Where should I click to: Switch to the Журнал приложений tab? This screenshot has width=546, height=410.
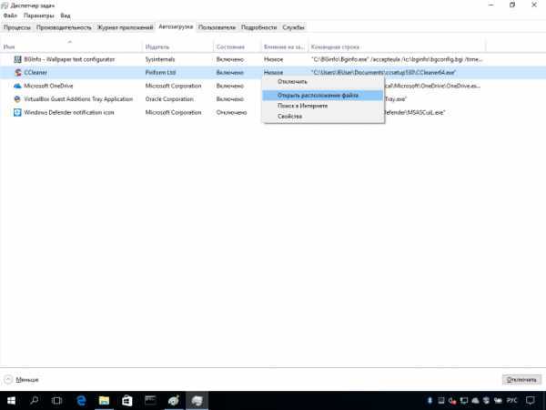tap(125, 27)
